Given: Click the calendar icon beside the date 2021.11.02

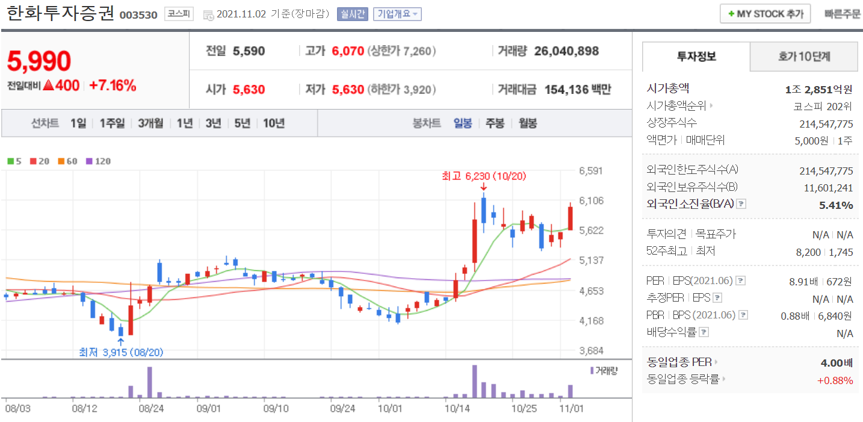Looking at the screenshot, I should [x=208, y=14].
